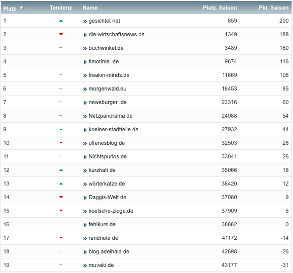Sort by the Name column header
293x273 pixels.
(x=90, y=8)
